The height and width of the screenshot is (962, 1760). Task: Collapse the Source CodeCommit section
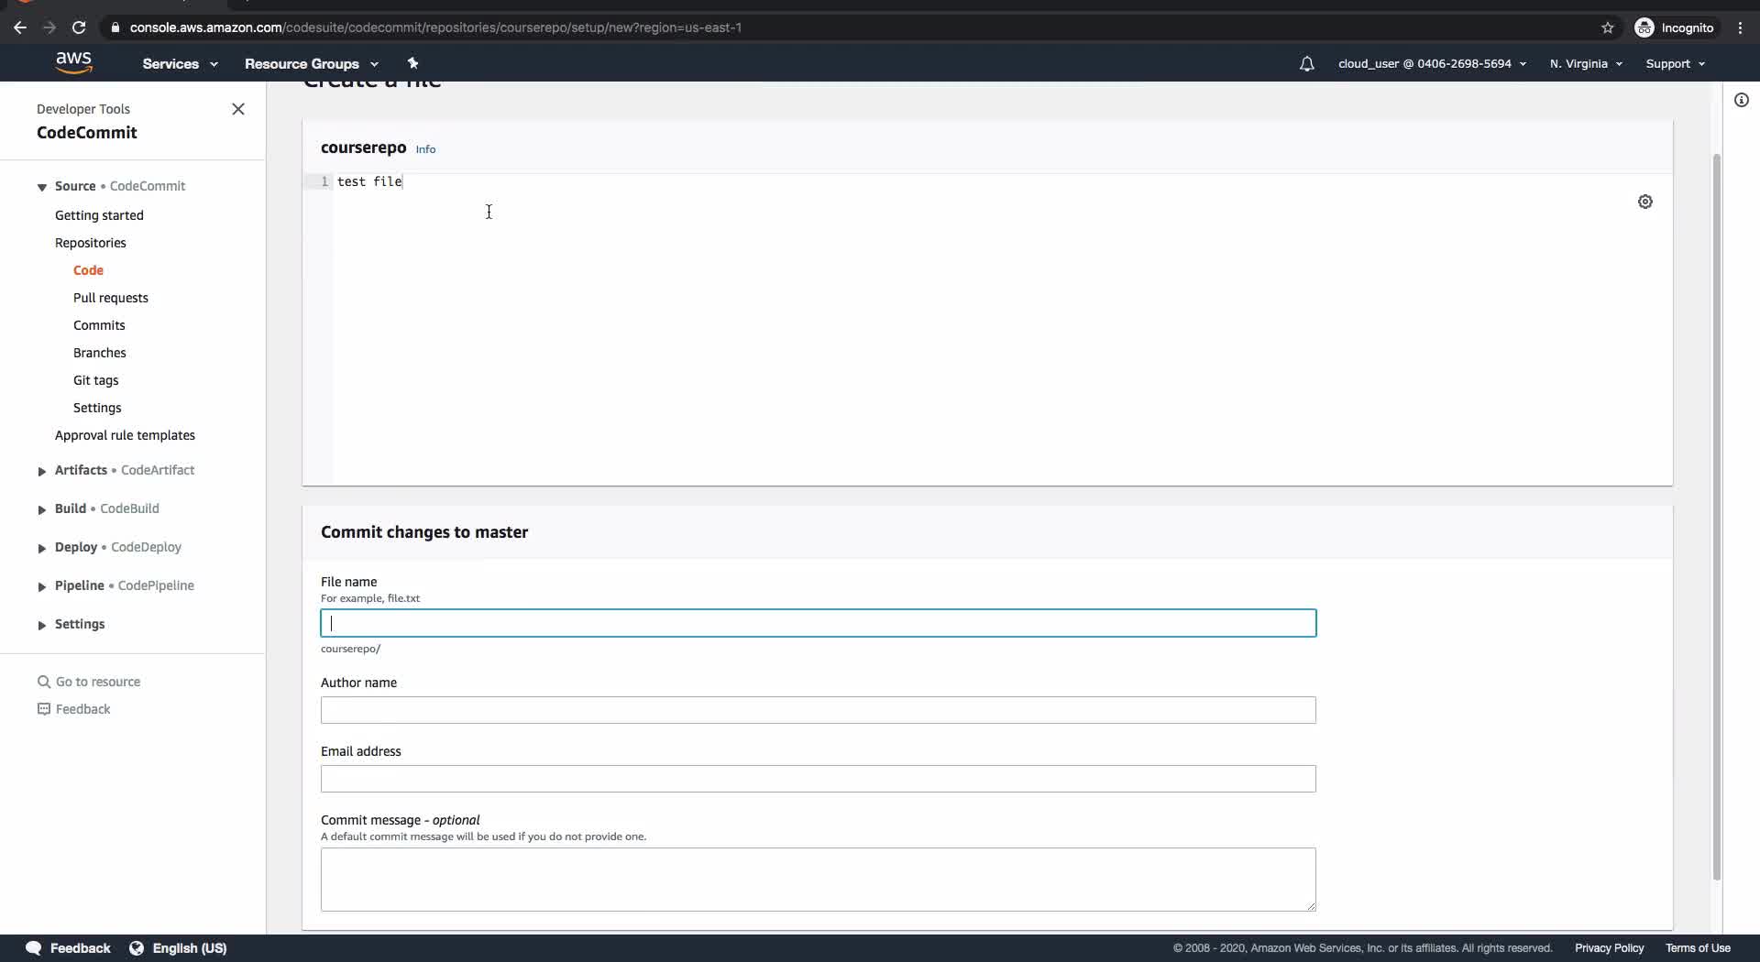[x=41, y=187]
